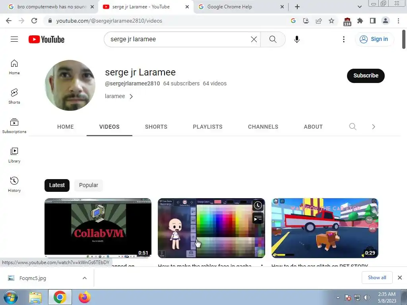Add video to Watch later clock icon

(x=258, y=205)
